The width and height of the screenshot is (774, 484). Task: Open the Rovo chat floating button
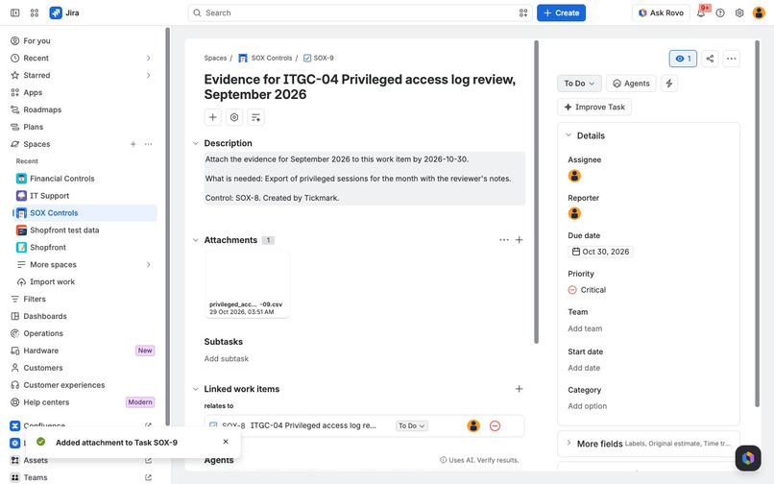pyautogui.click(x=748, y=458)
